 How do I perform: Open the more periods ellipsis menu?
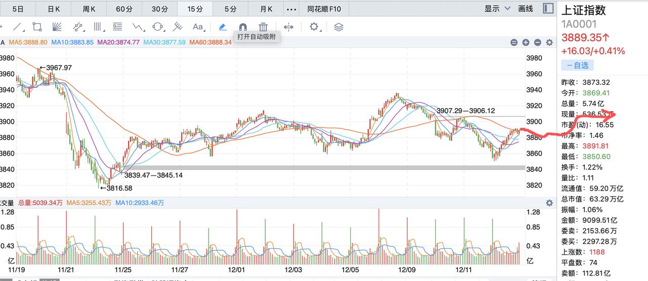(292, 9)
